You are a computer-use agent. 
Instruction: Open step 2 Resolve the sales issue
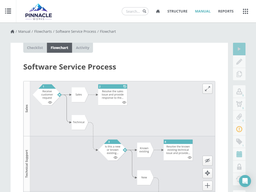pyautogui.click(x=113, y=95)
